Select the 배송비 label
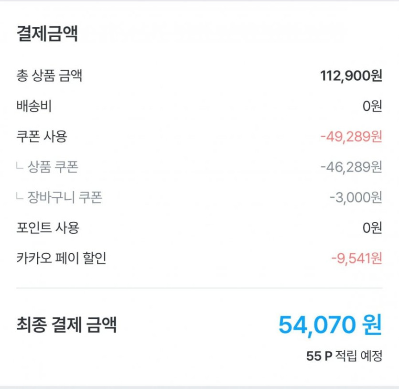The image size is (399, 389). click(34, 106)
